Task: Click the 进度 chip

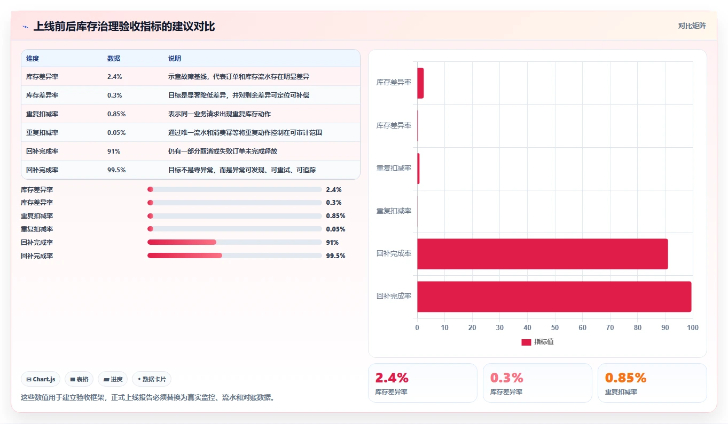Action: click(x=113, y=379)
